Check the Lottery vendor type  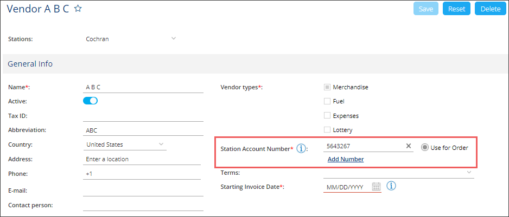coord(327,130)
